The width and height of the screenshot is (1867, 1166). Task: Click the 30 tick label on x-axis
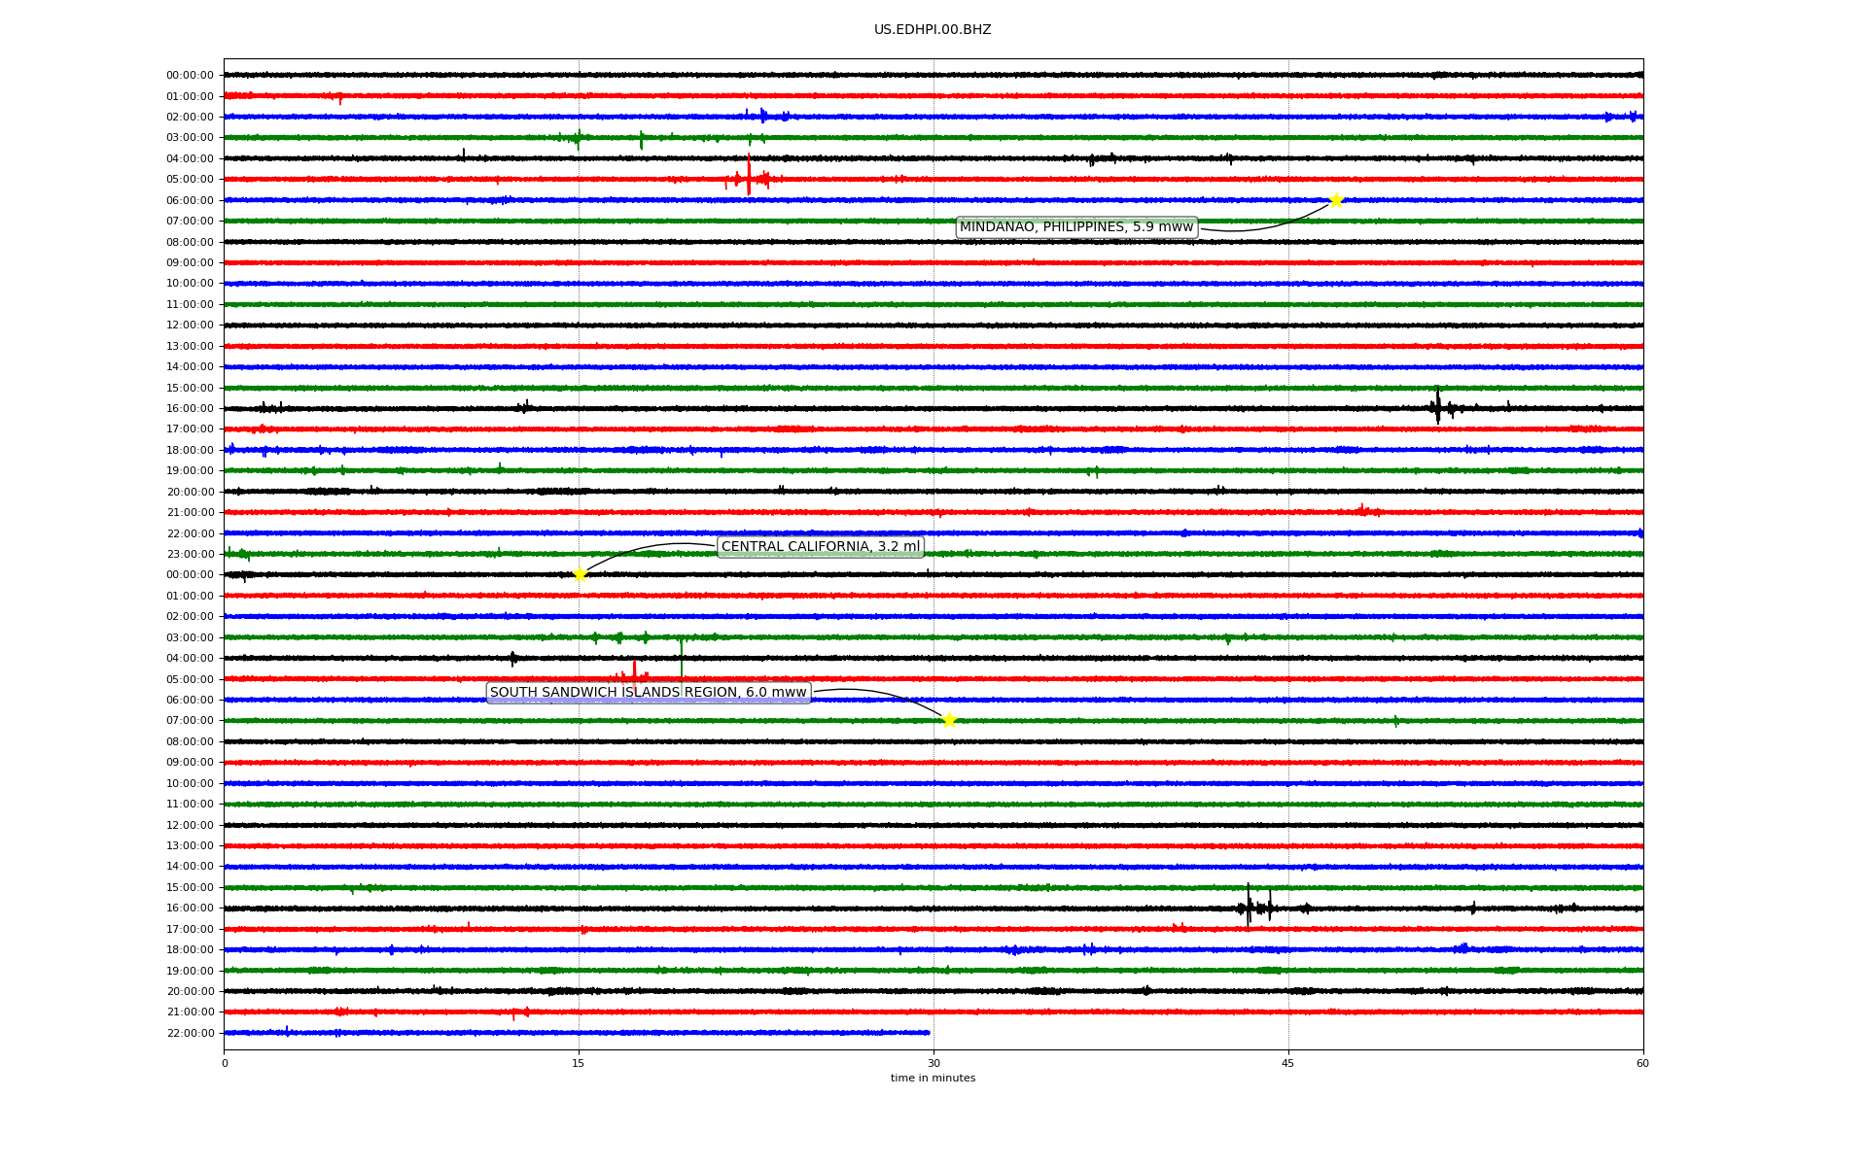[933, 1063]
